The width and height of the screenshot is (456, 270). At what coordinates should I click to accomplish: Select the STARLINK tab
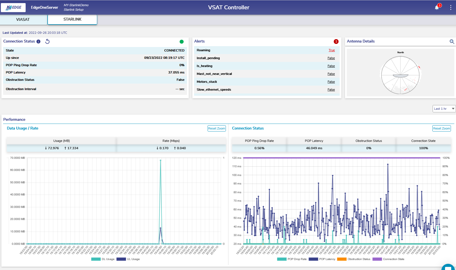click(x=72, y=19)
